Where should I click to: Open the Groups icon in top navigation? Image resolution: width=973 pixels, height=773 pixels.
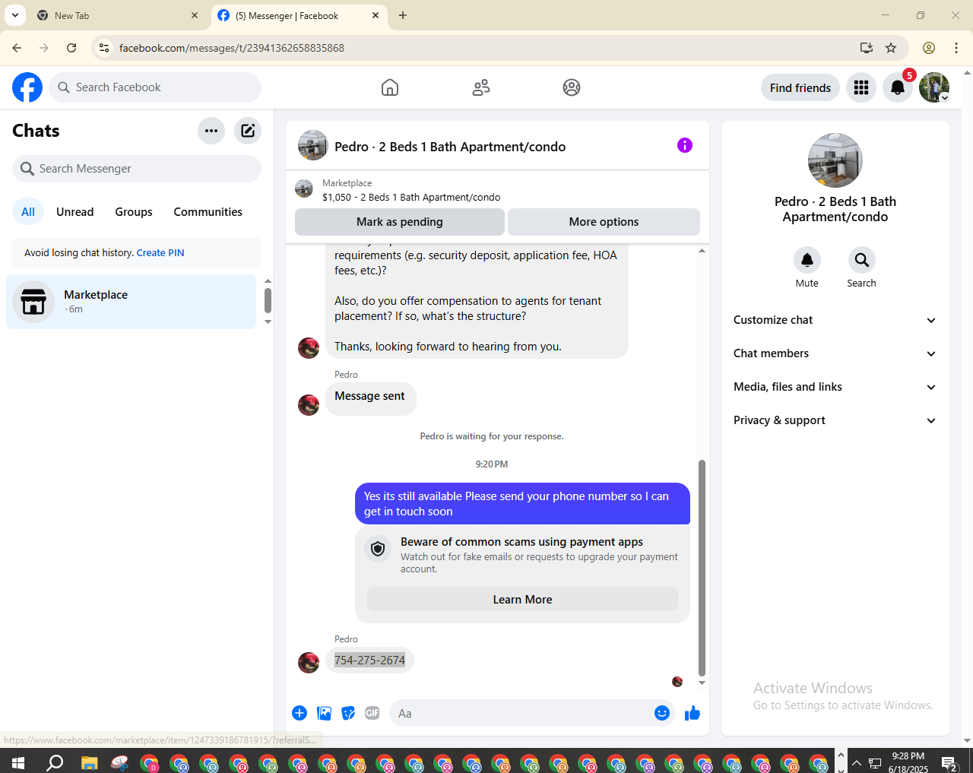[x=572, y=87]
